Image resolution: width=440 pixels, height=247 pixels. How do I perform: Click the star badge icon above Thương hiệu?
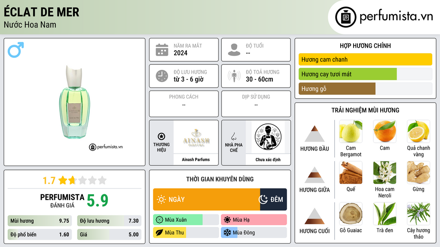162,136
